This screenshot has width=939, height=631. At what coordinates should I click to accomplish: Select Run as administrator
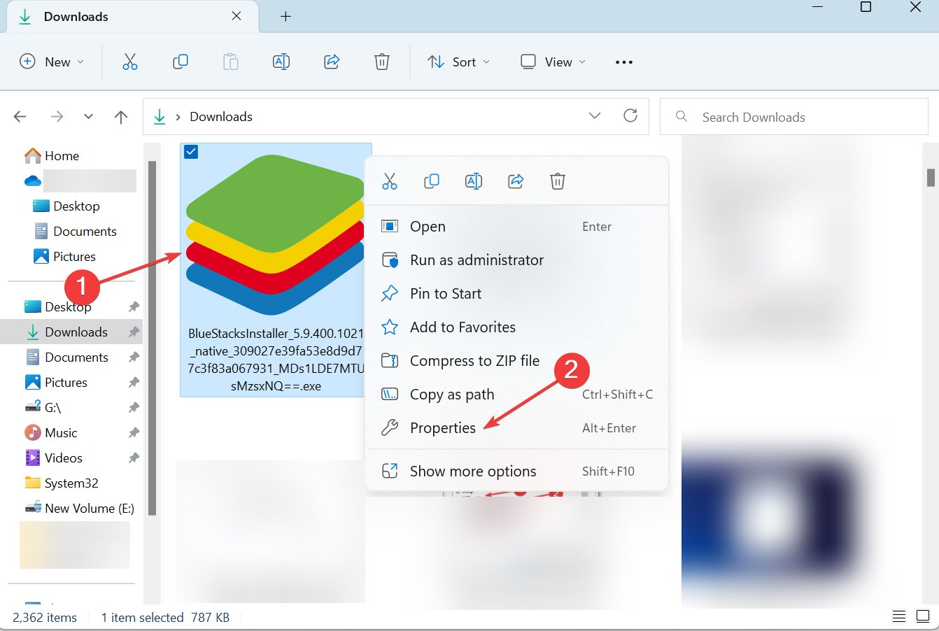pyautogui.click(x=517, y=260)
